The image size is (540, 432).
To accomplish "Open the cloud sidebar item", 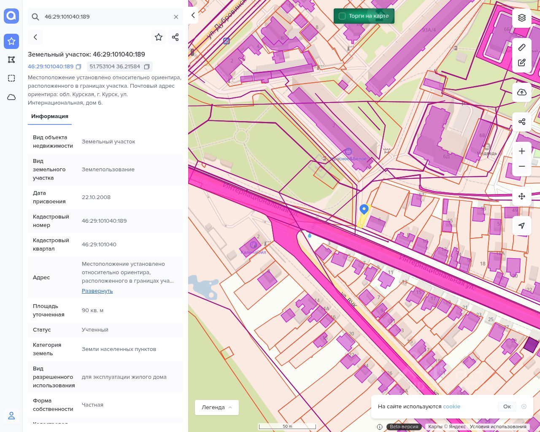I will point(11,97).
